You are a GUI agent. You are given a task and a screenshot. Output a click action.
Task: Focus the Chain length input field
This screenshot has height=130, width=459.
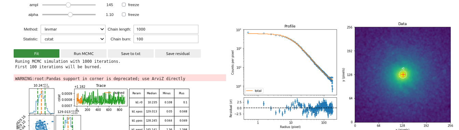tap(166, 29)
